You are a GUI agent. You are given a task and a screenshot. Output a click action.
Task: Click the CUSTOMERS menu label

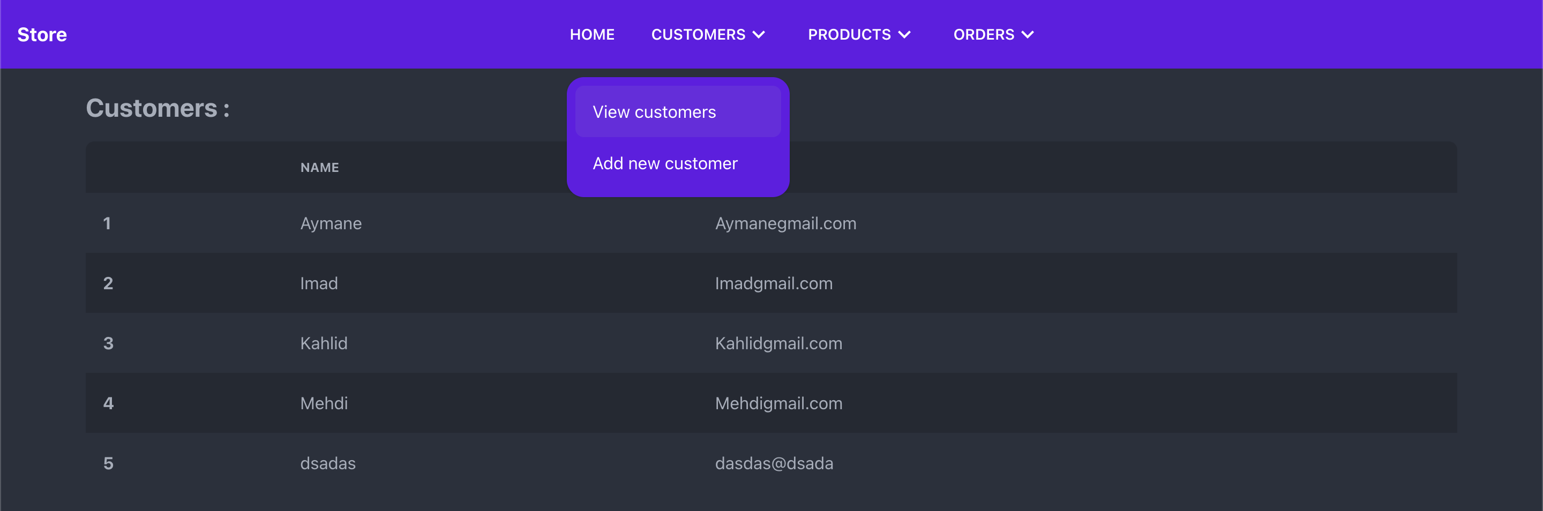click(698, 35)
